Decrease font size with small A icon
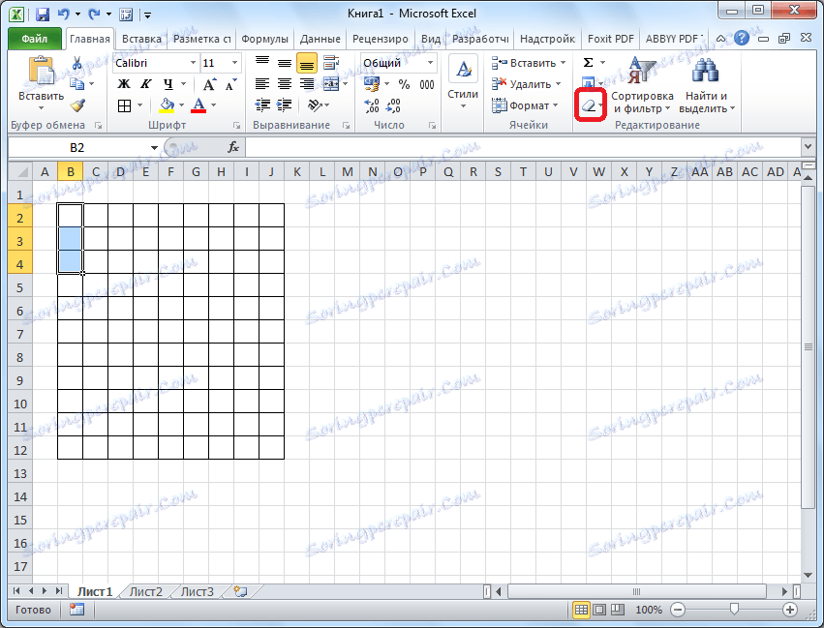 pos(230,84)
